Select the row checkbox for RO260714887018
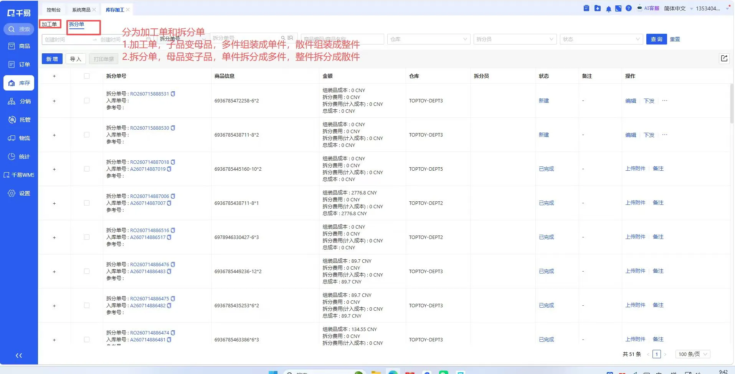735x374 pixels. pyautogui.click(x=87, y=169)
